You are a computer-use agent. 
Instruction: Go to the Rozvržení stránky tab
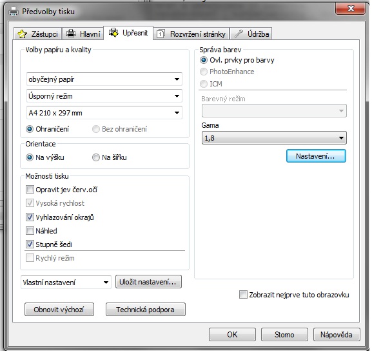[x=191, y=34]
